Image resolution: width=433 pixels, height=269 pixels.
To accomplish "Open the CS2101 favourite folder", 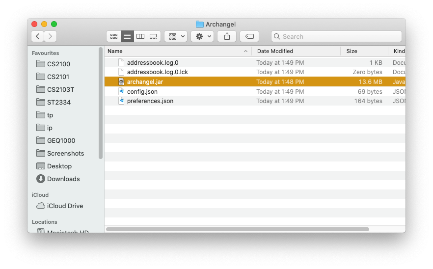I will click(53, 77).
